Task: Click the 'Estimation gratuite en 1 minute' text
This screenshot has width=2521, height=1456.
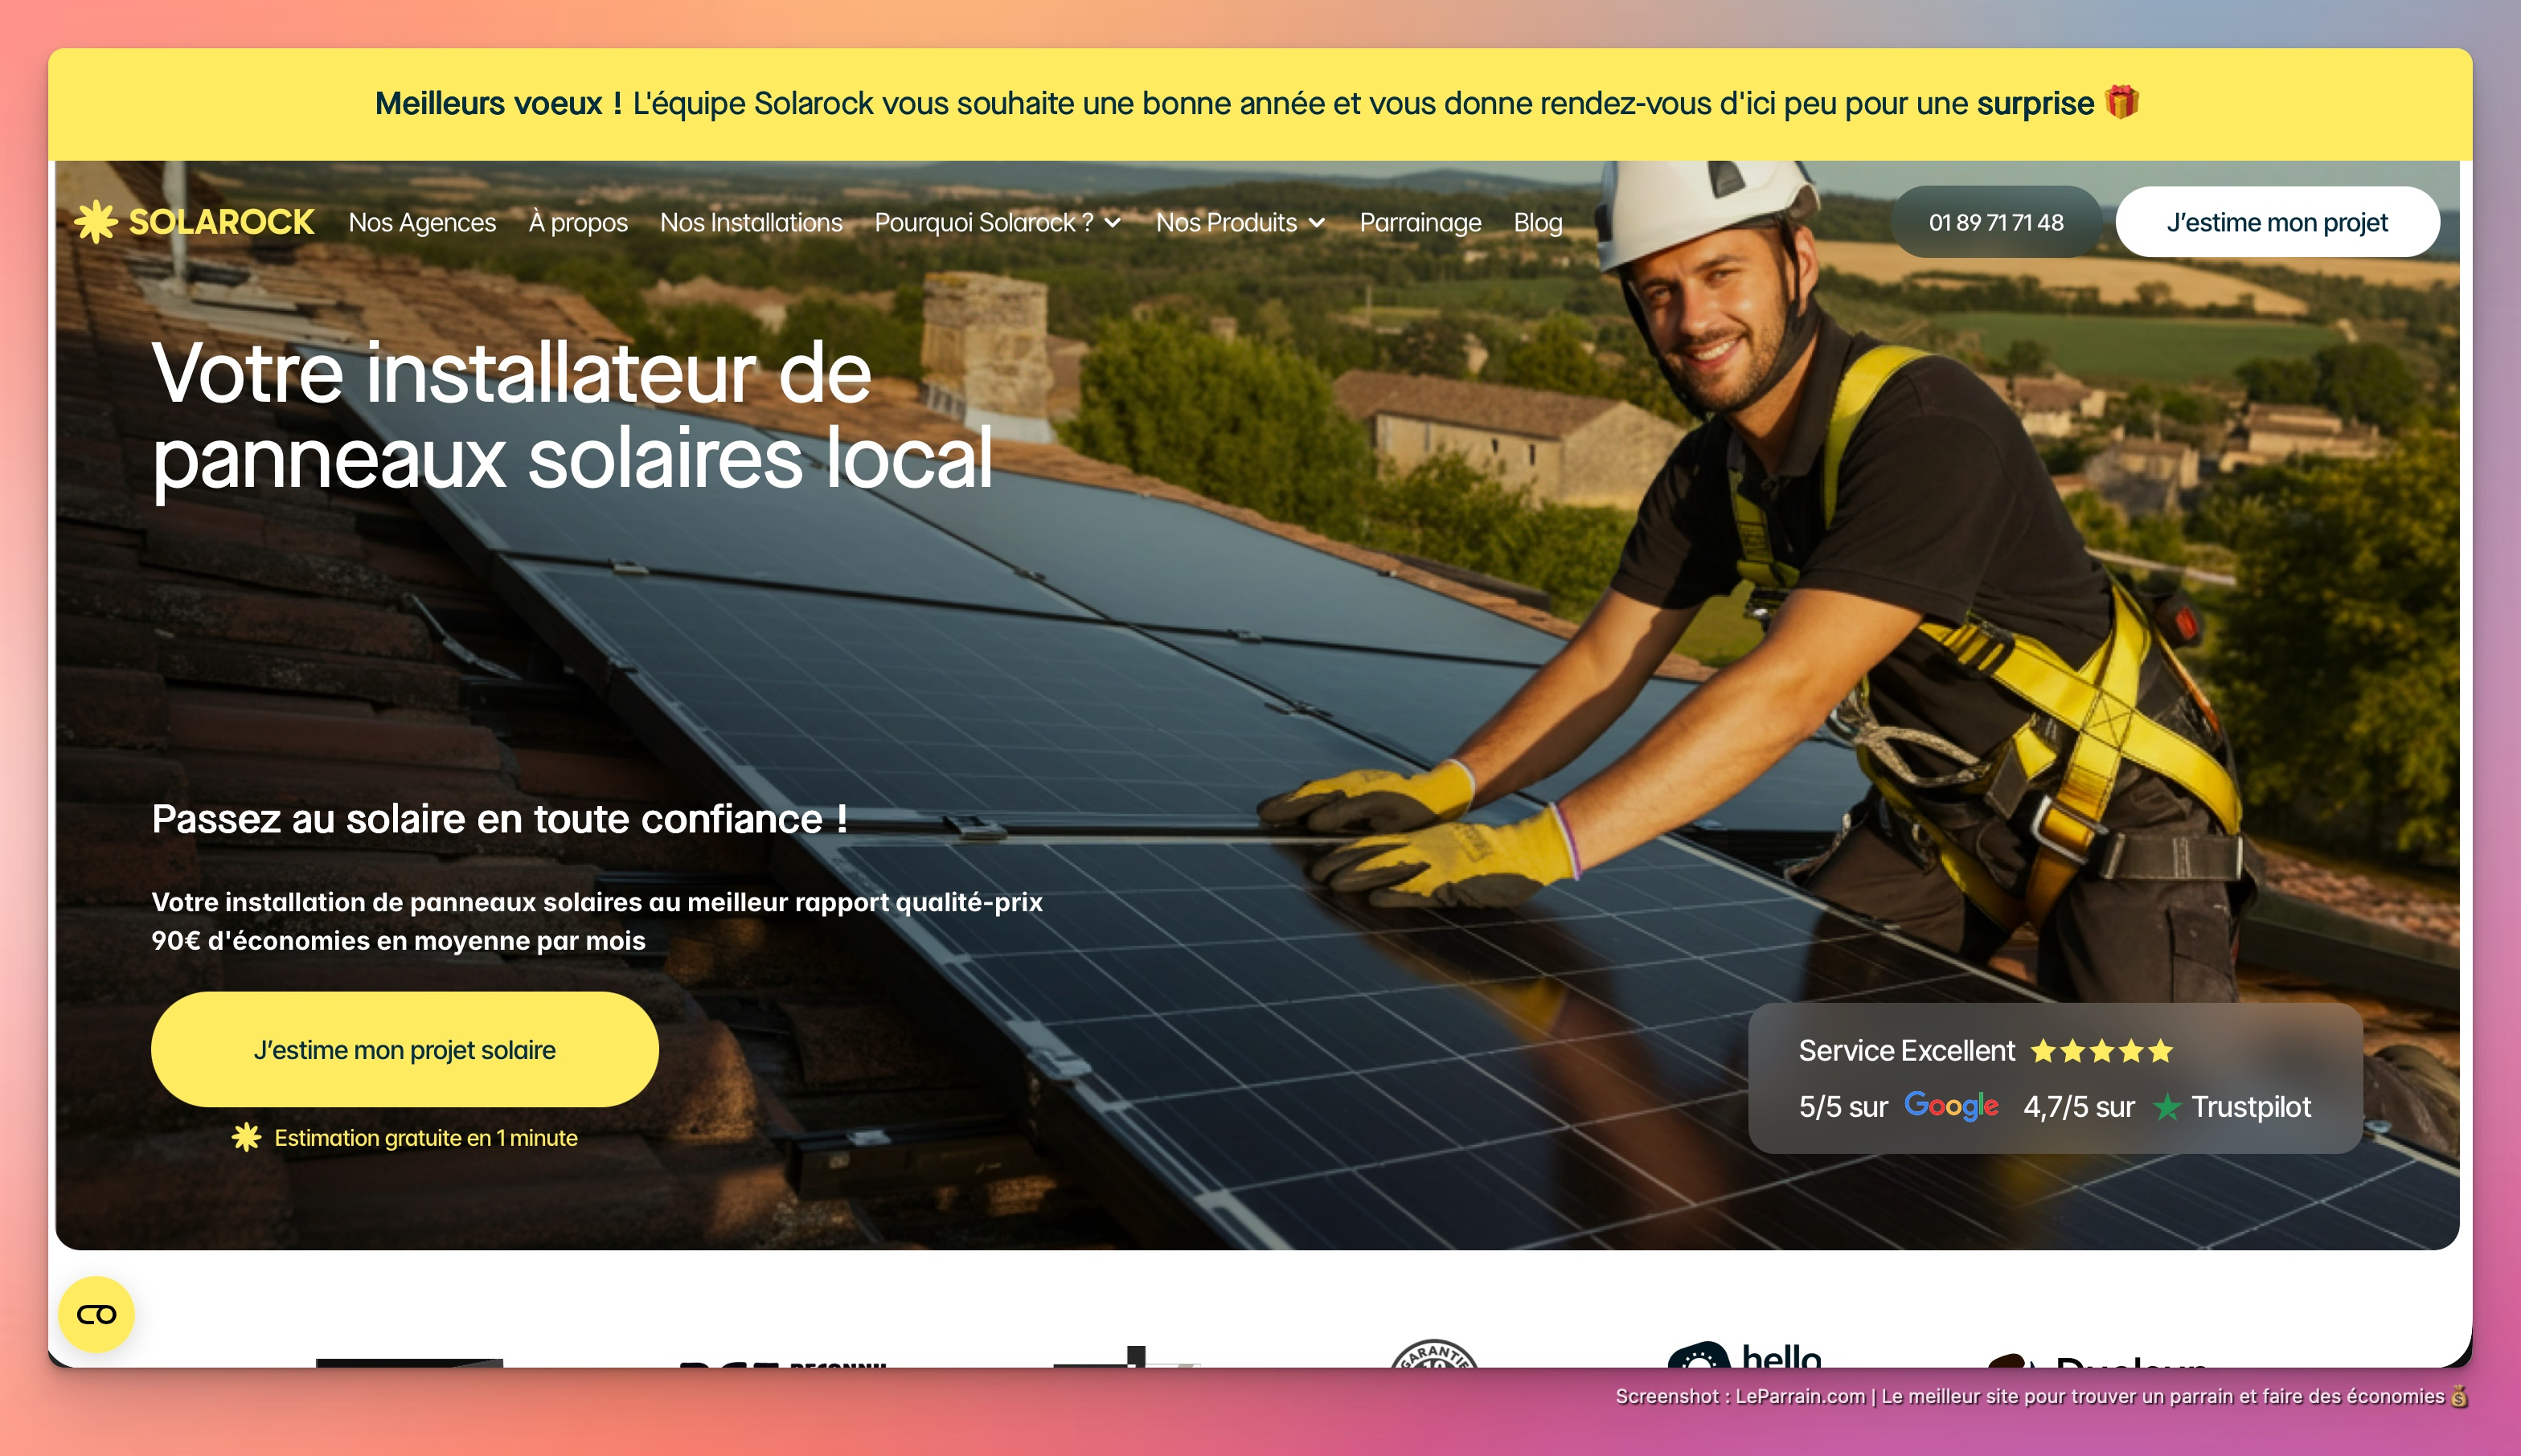Action: [426, 1138]
